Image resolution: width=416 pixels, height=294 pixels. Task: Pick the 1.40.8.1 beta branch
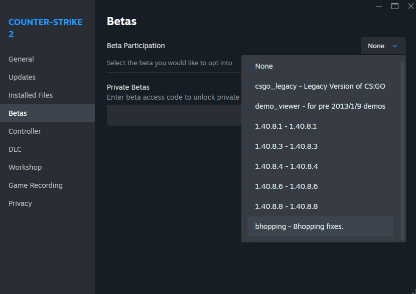click(x=320, y=126)
